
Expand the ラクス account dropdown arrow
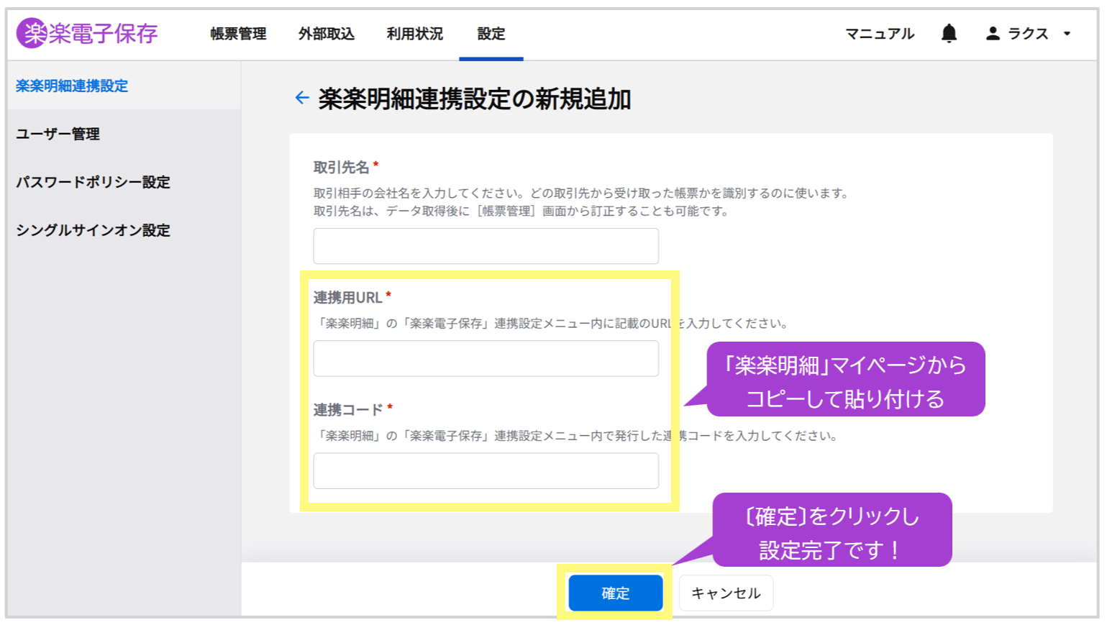point(1067,33)
